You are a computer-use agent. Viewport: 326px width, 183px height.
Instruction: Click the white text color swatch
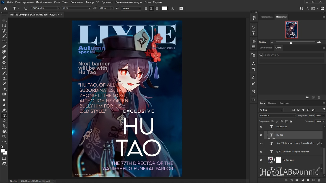coord(165,8)
